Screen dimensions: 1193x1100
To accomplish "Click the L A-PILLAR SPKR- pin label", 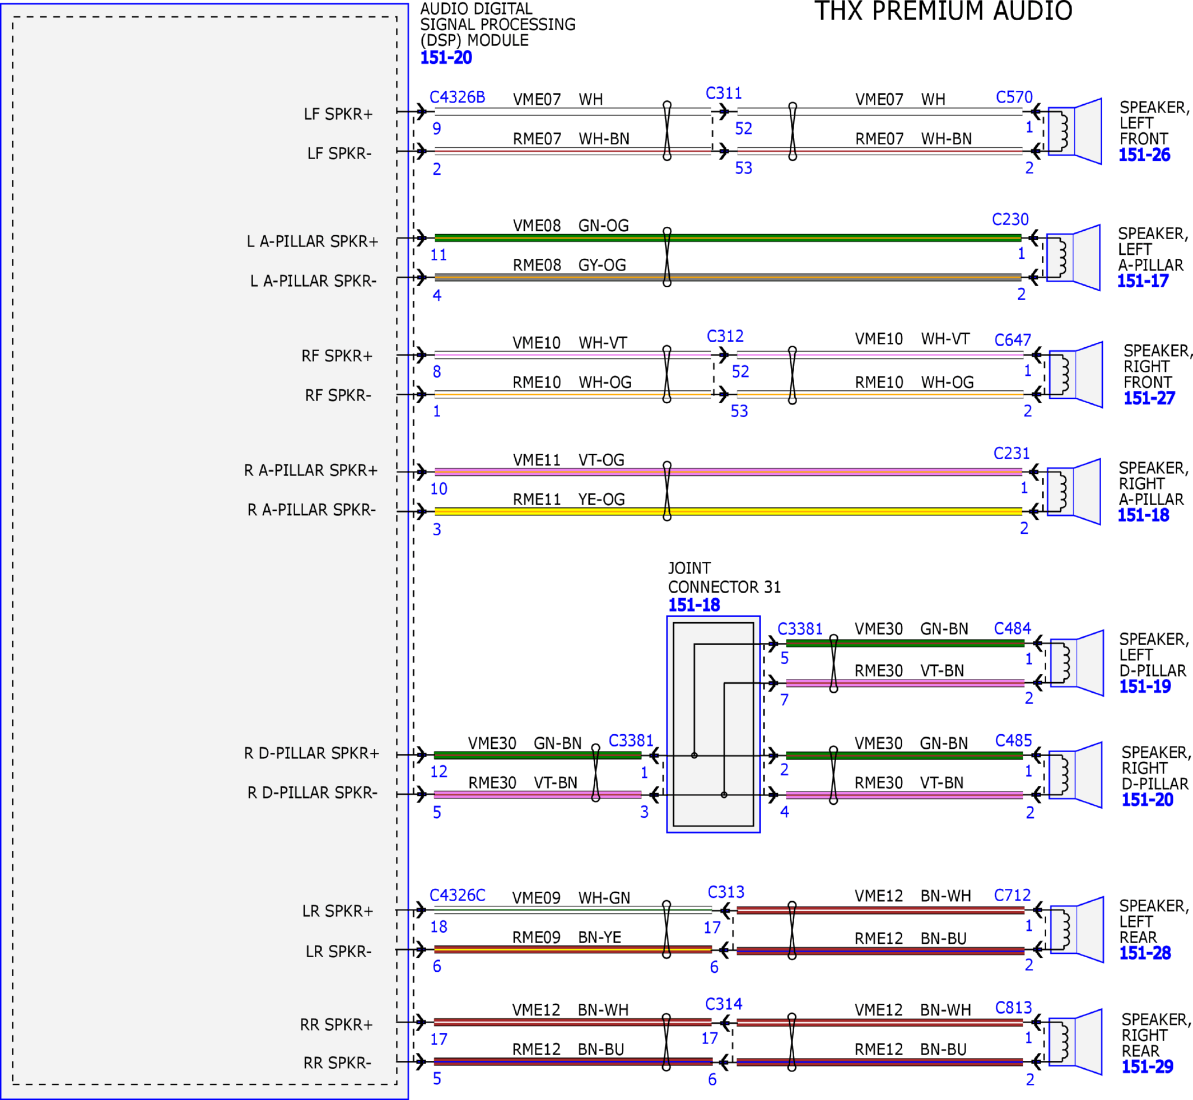I will coord(313,281).
